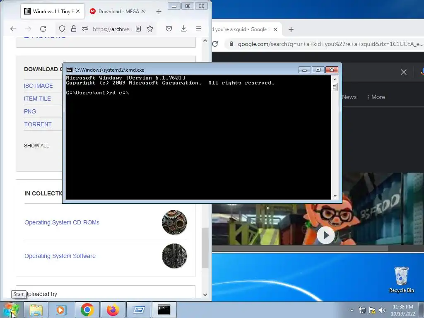Image resolution: width=424 pixels, height=318 pixels.
Task: Click Firefox page scroll-up arrow
Action: tap(205, 41)
